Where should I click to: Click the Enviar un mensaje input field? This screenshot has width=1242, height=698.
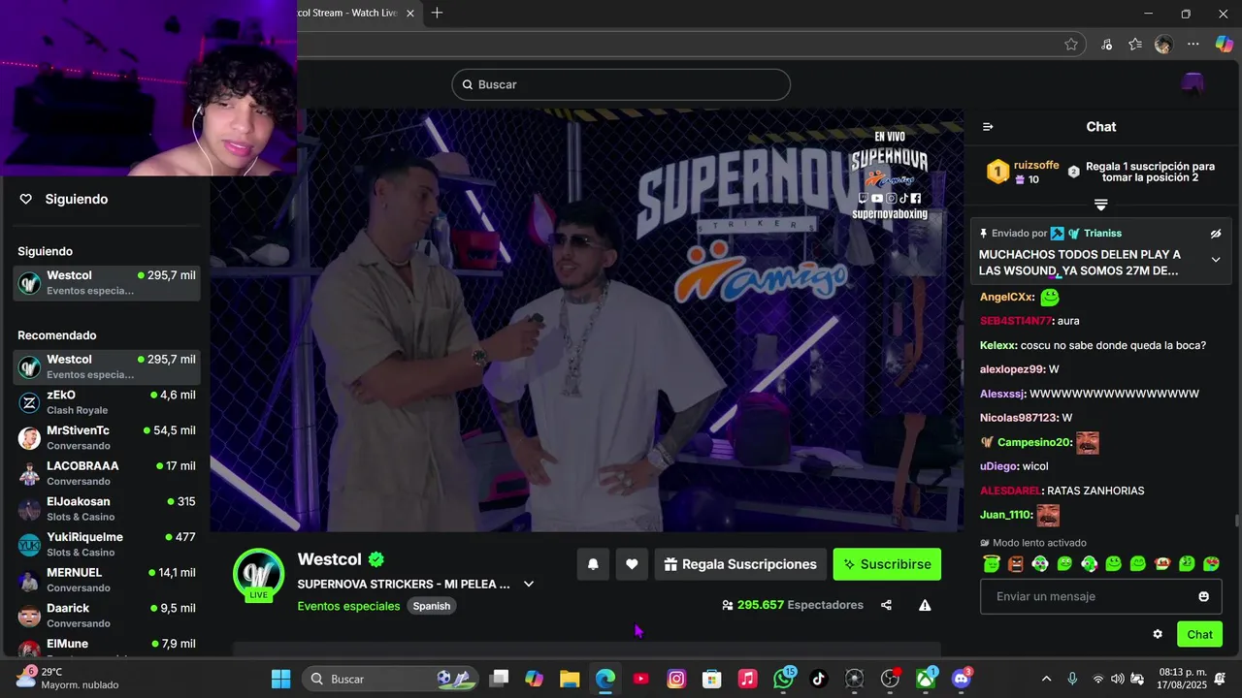[x=1101, y=596]
